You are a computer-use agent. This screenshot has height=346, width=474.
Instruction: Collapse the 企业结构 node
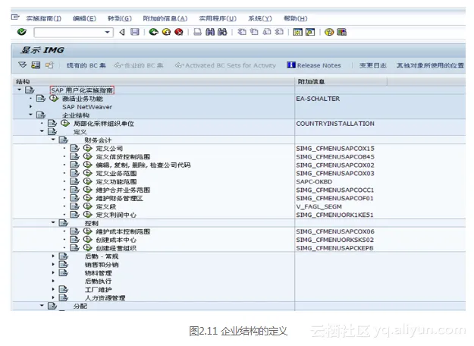(30, 115)
